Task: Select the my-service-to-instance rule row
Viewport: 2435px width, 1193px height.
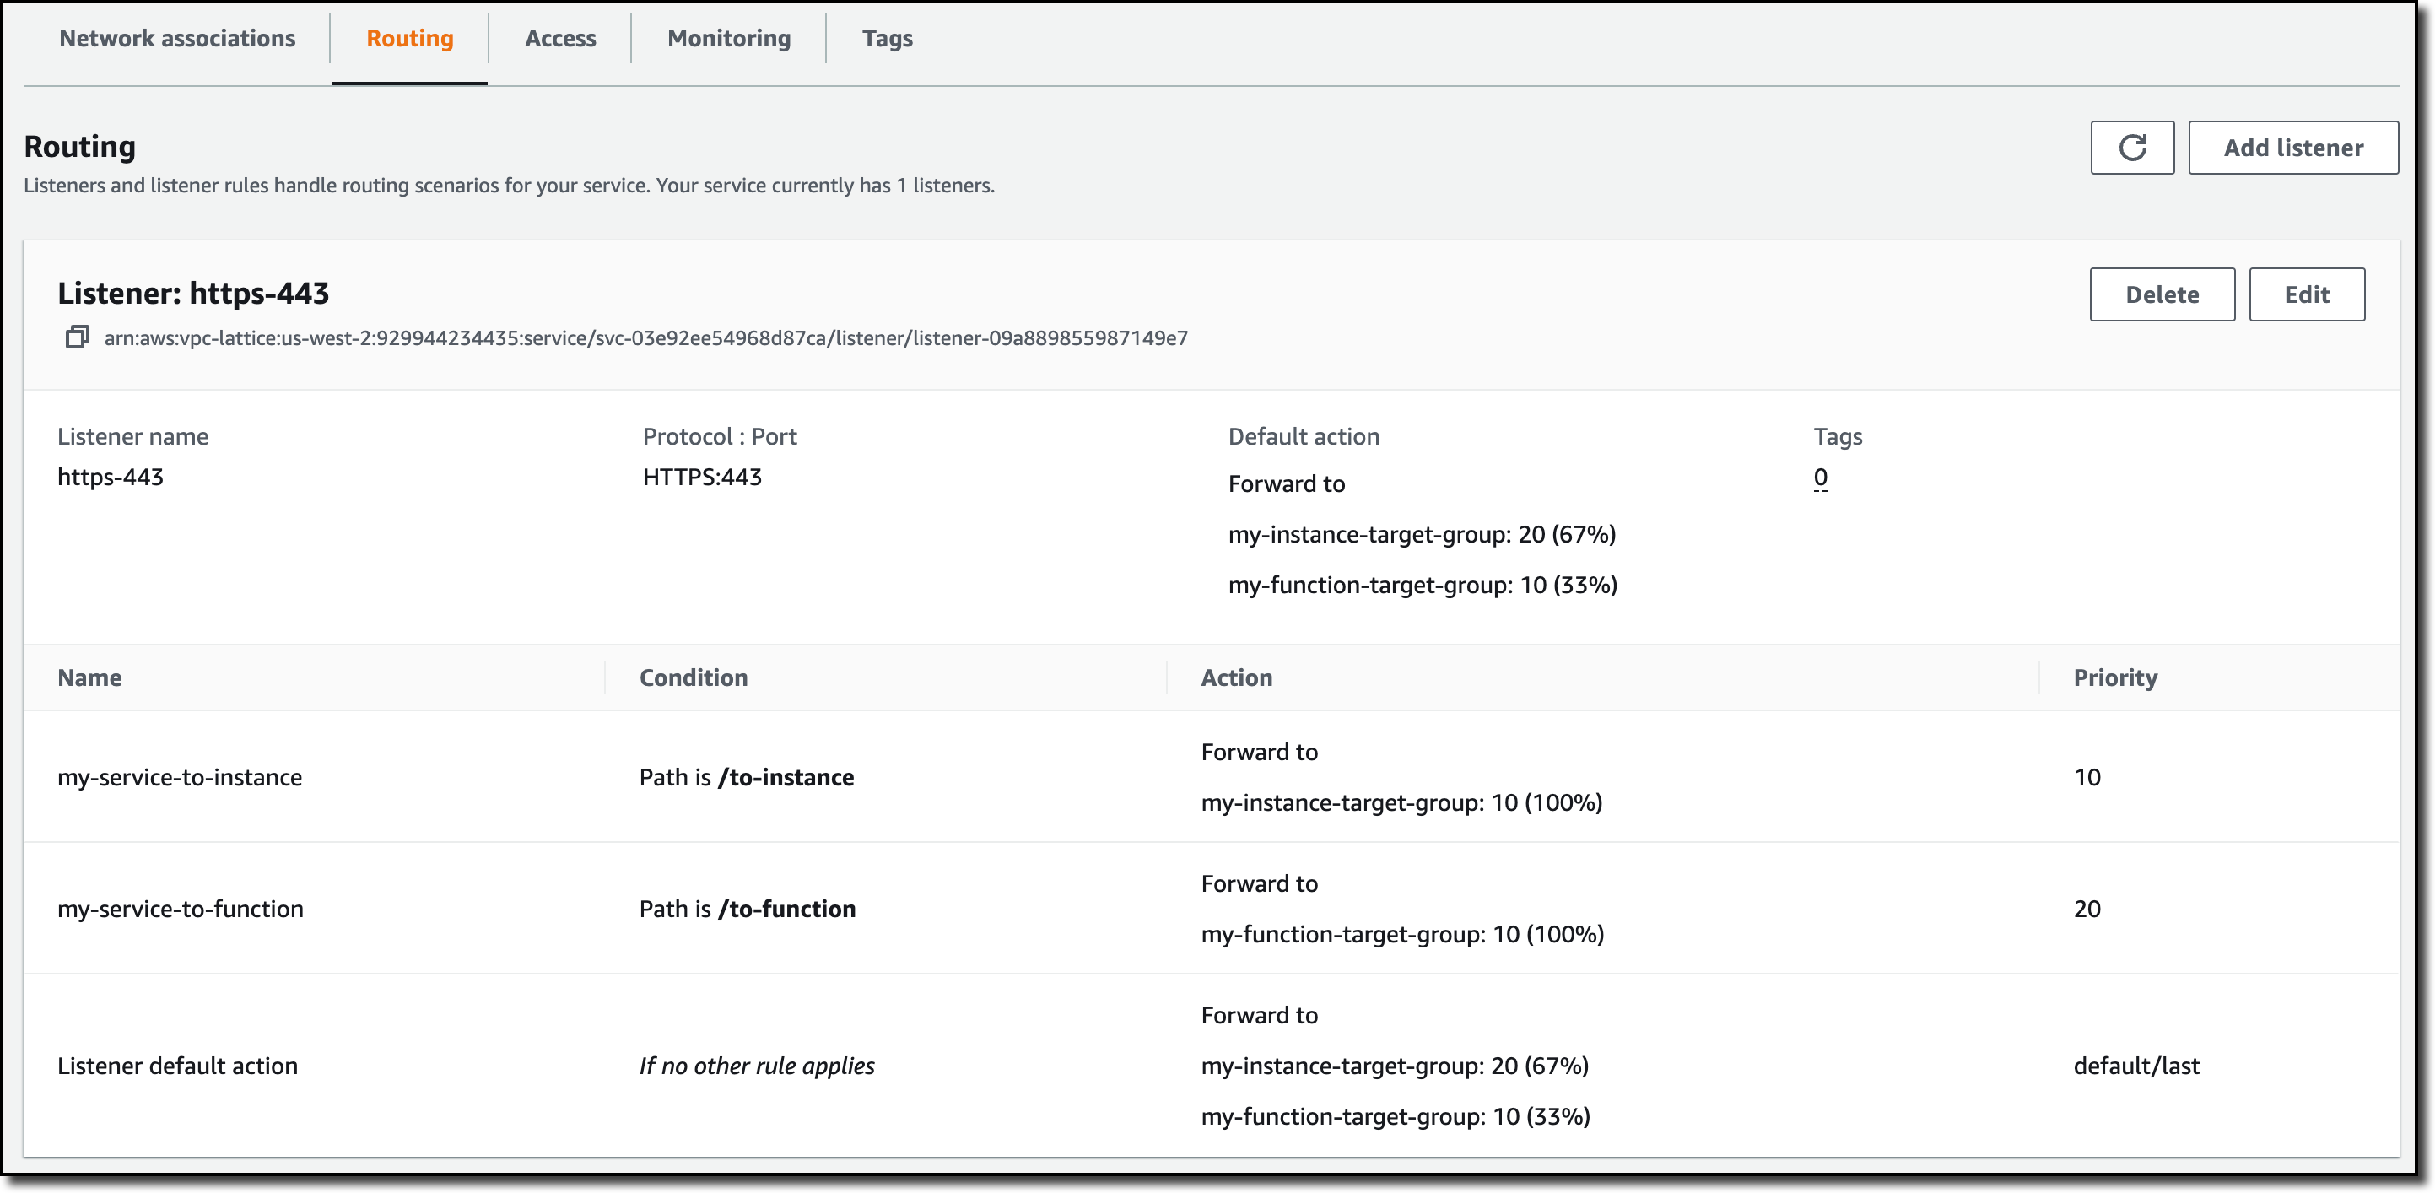Action: point(180,777)
